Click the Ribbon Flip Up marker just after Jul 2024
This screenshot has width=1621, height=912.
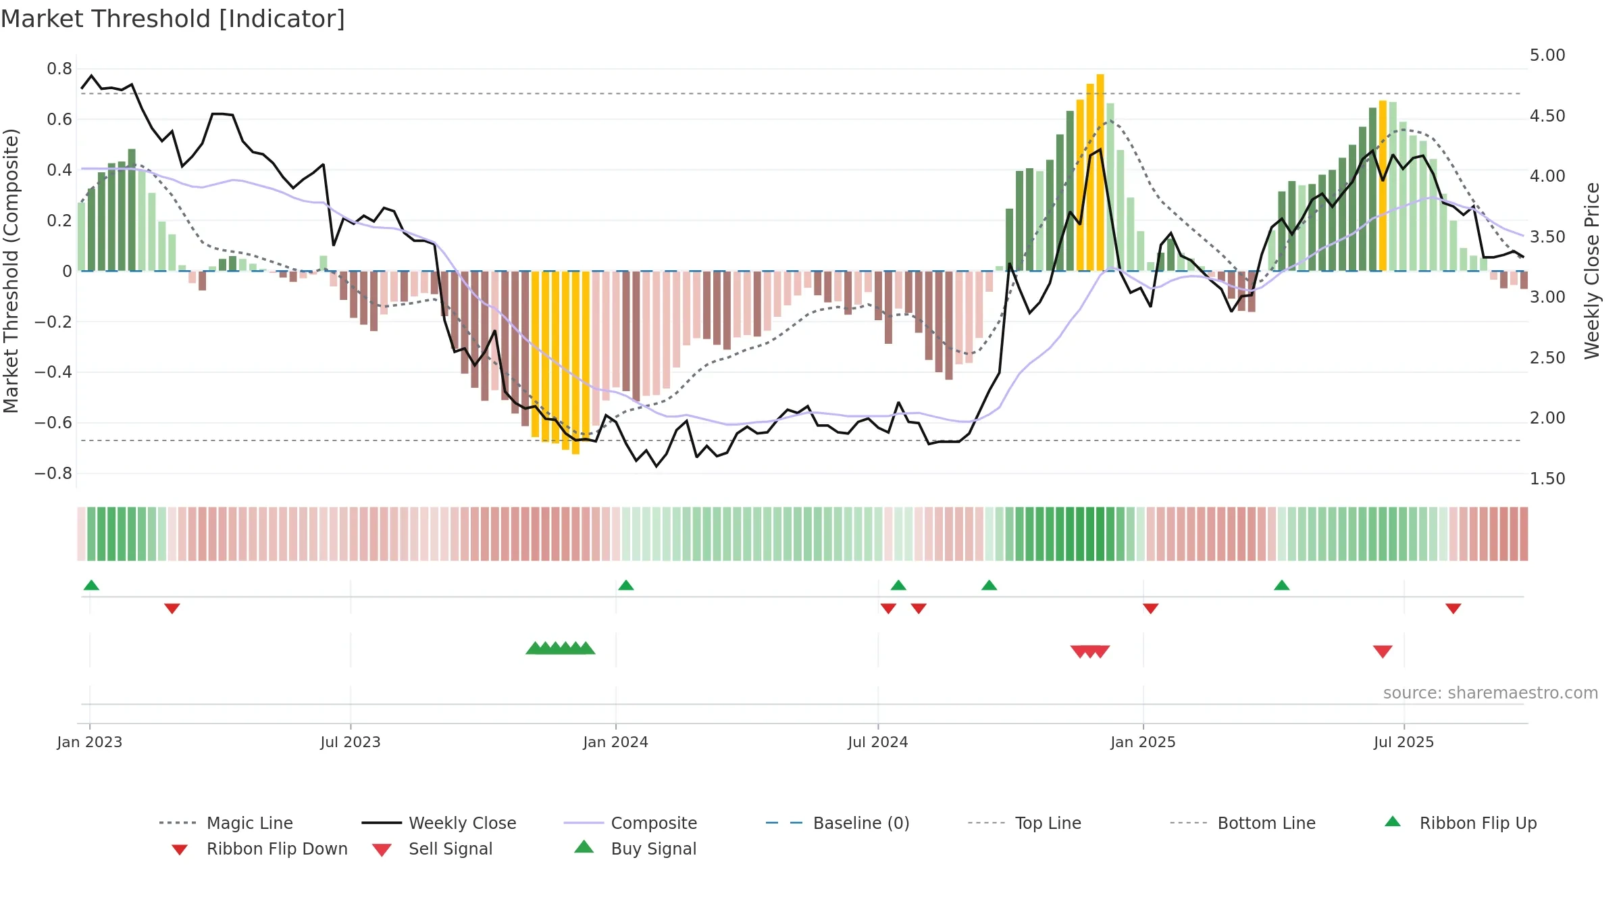[898, 585]
